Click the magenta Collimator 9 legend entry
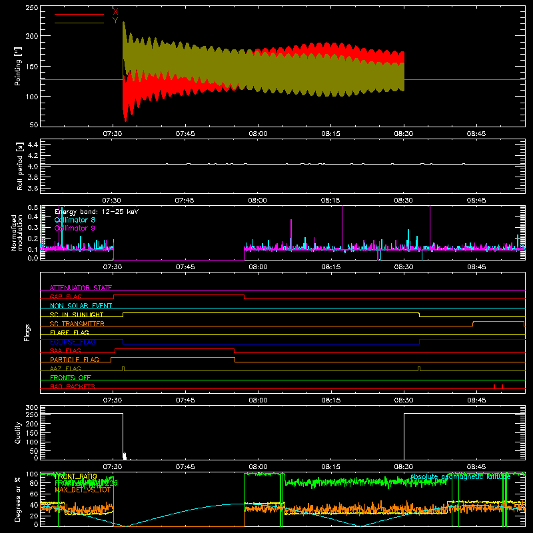533x533 pixels. 75,228
